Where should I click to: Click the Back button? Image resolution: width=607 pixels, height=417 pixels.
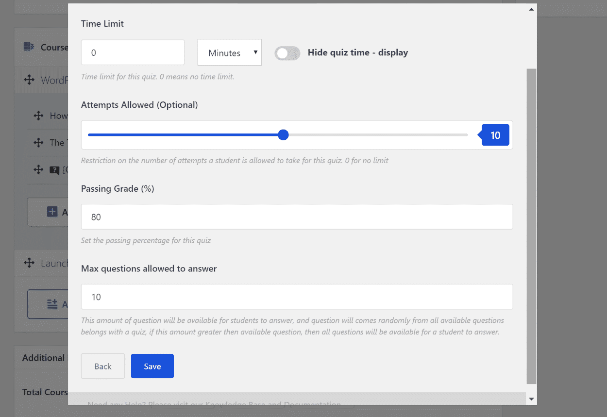[x=103, y=366]
